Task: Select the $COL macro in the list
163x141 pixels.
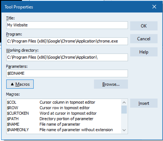Action: coord(64,102)
